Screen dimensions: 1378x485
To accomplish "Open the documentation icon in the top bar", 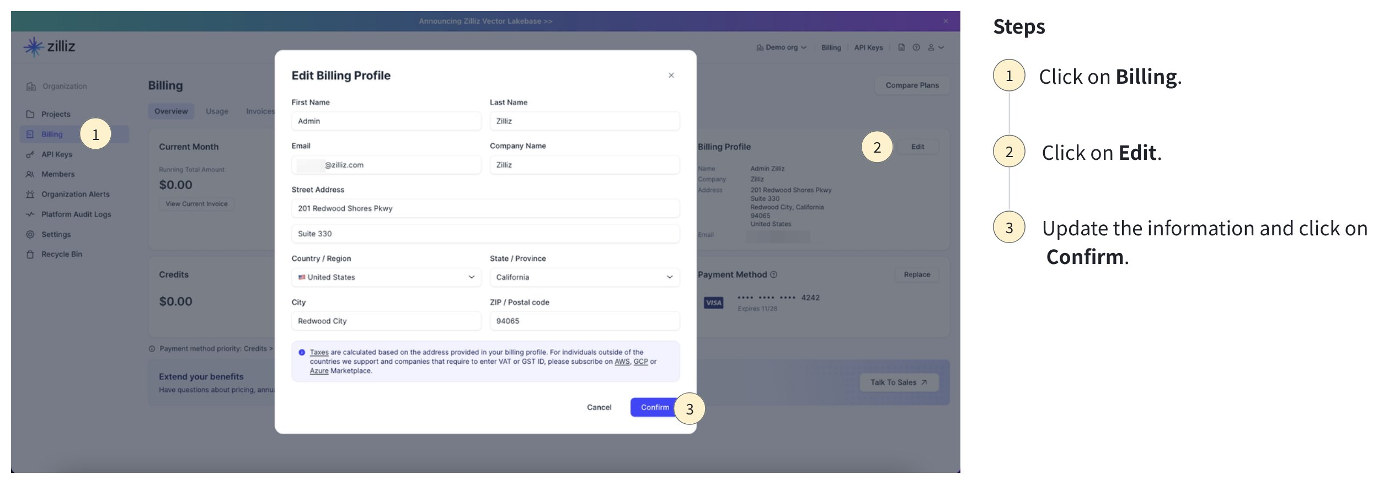I will 901,47.
